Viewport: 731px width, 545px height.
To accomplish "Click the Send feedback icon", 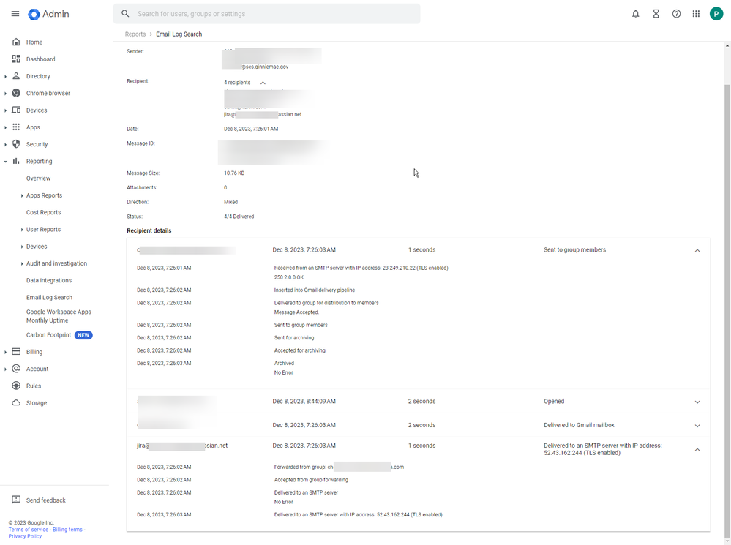I will [16, 500].
